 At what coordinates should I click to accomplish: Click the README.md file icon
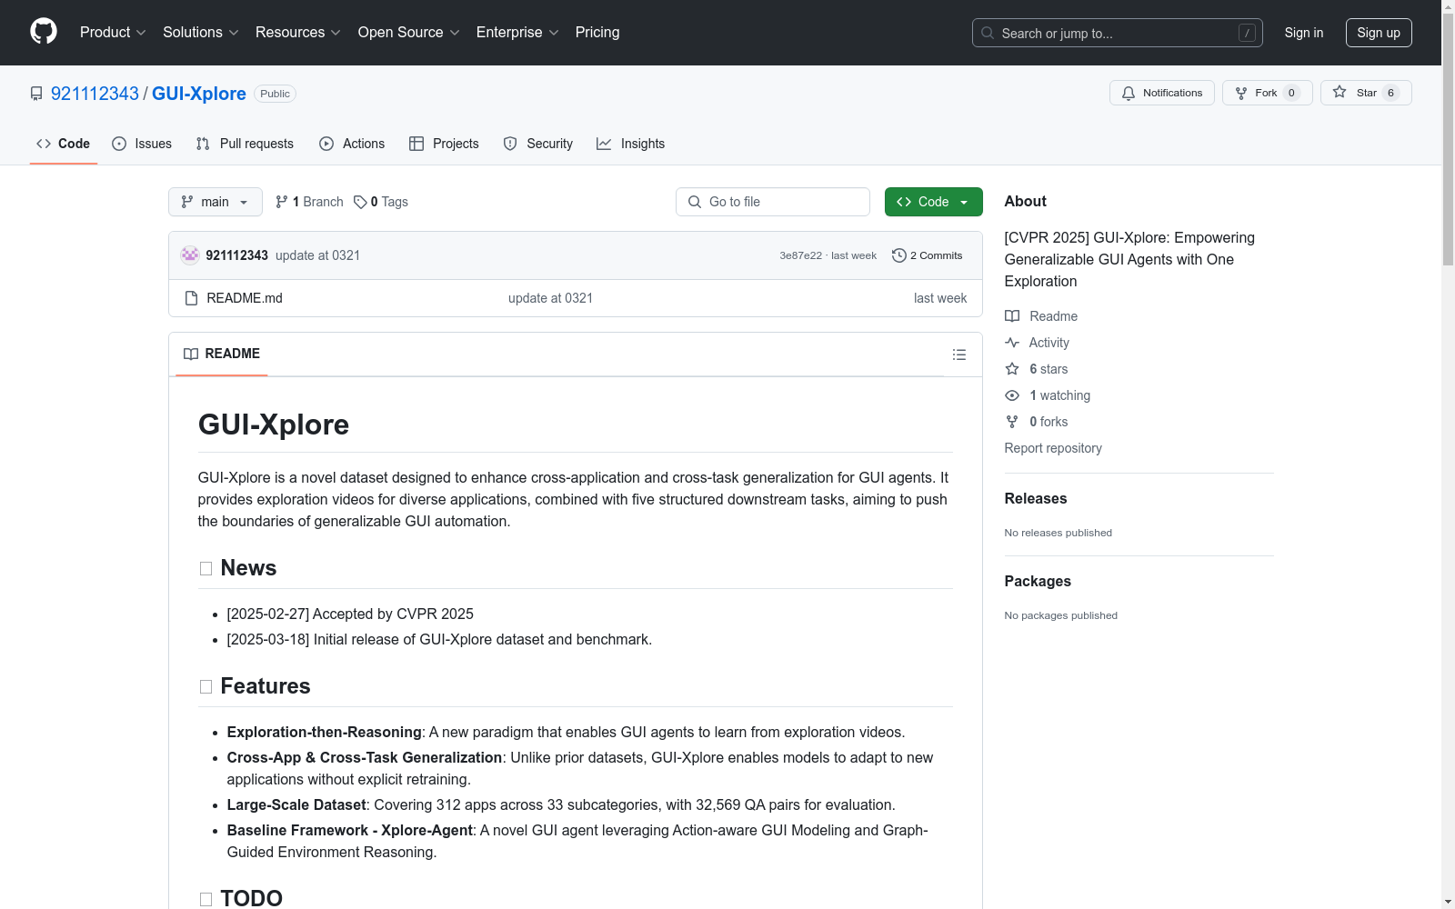[x=191, y=298]
